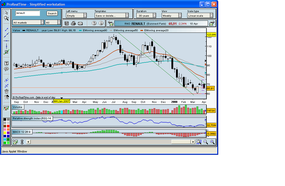
Task: Pick the dark green selected swatch
Action: pyautogui.click(x=8, y=139)
